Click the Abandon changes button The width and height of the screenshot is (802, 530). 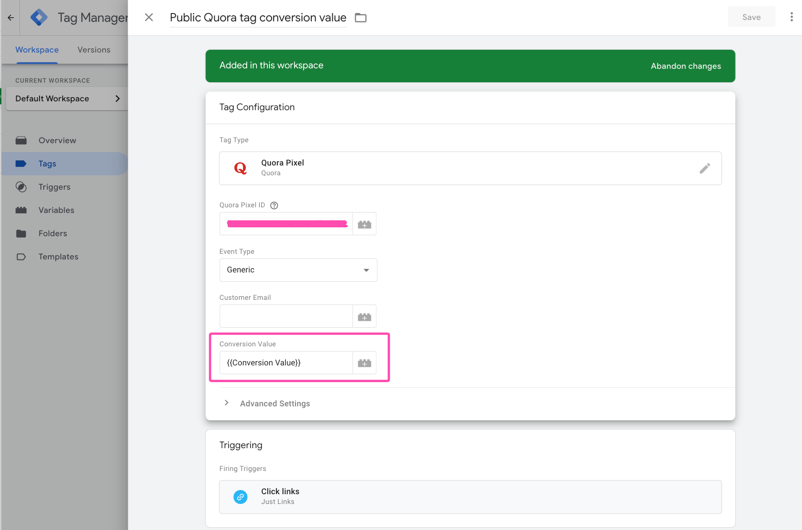click(686, 66)
